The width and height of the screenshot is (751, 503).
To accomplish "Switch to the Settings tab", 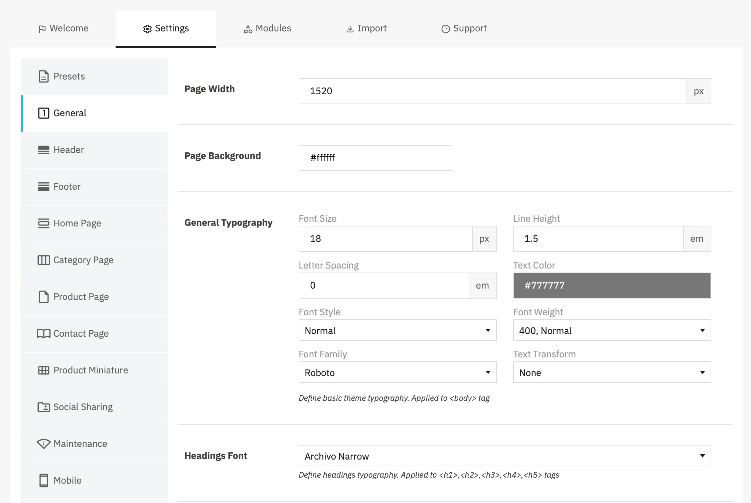I will coord(166,29).
